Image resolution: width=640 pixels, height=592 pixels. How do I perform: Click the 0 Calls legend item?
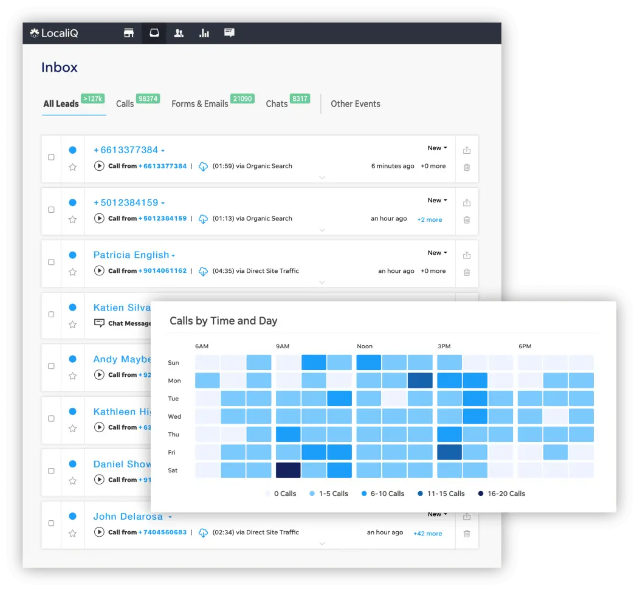pyautogui.click(x=281, y=494)
